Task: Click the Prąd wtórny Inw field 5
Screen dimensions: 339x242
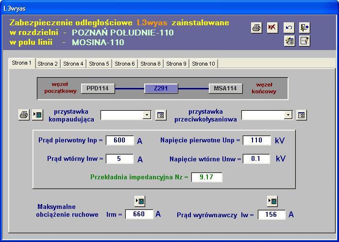Action: pyautogui.click(x=119, y=158)
